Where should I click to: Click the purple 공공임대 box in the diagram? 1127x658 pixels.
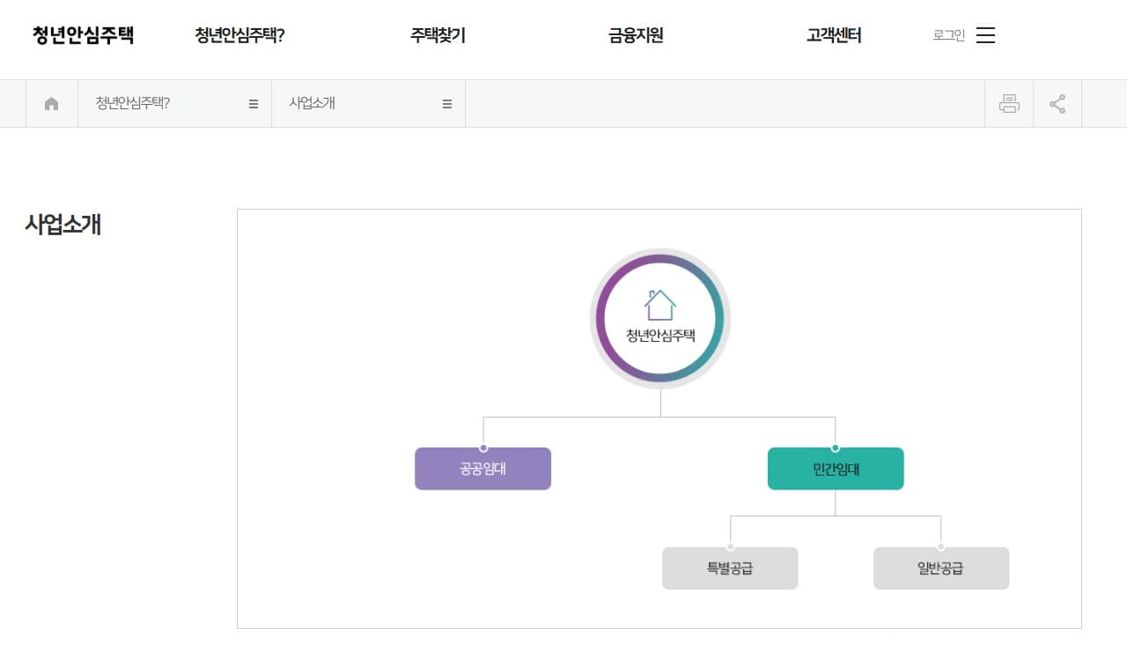(x=482, y=469)
